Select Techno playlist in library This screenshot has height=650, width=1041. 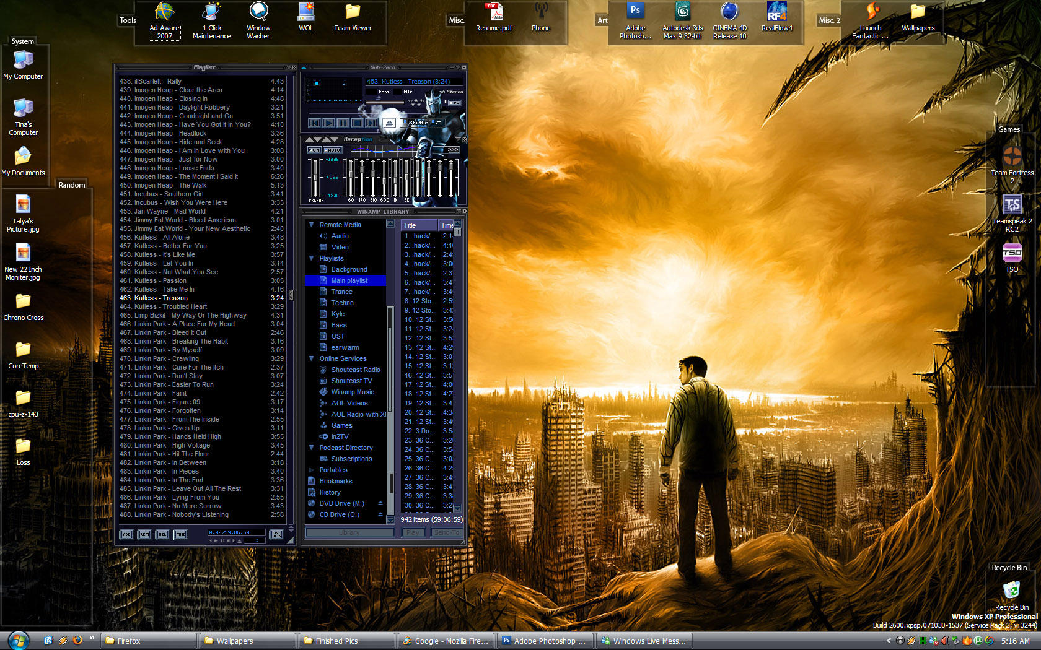pyautogui.click(x=342, y=303)
